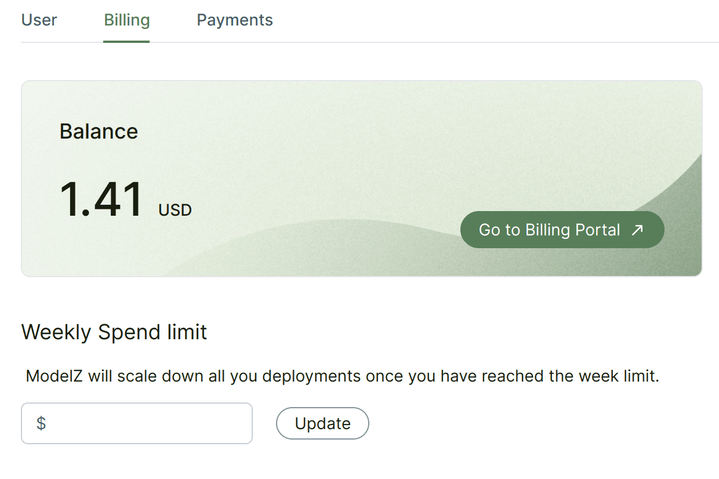Click the USD currency label
719x479 pixels.
pyautogui.click(x=175, y=210)
